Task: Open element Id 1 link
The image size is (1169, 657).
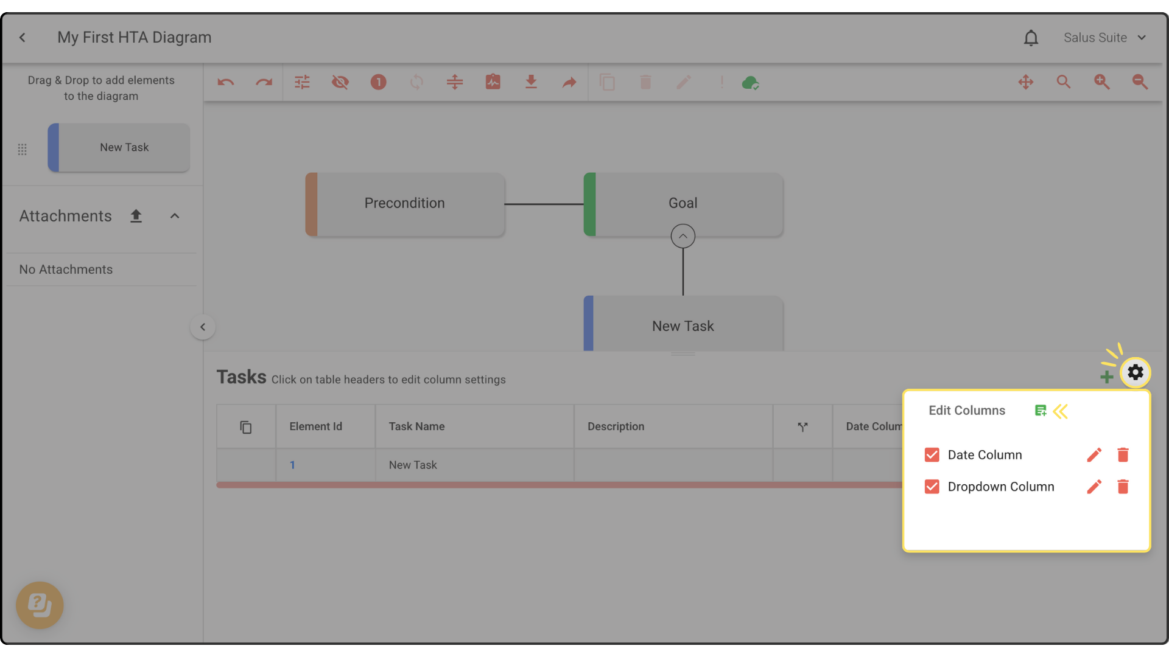Action: coord(292,465)
